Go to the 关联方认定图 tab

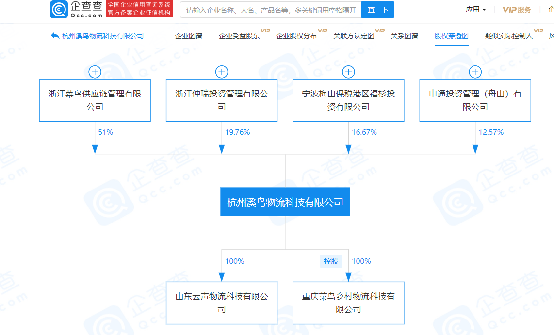click(354, 36)
